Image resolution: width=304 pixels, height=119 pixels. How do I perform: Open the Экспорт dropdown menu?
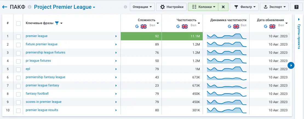274,7
